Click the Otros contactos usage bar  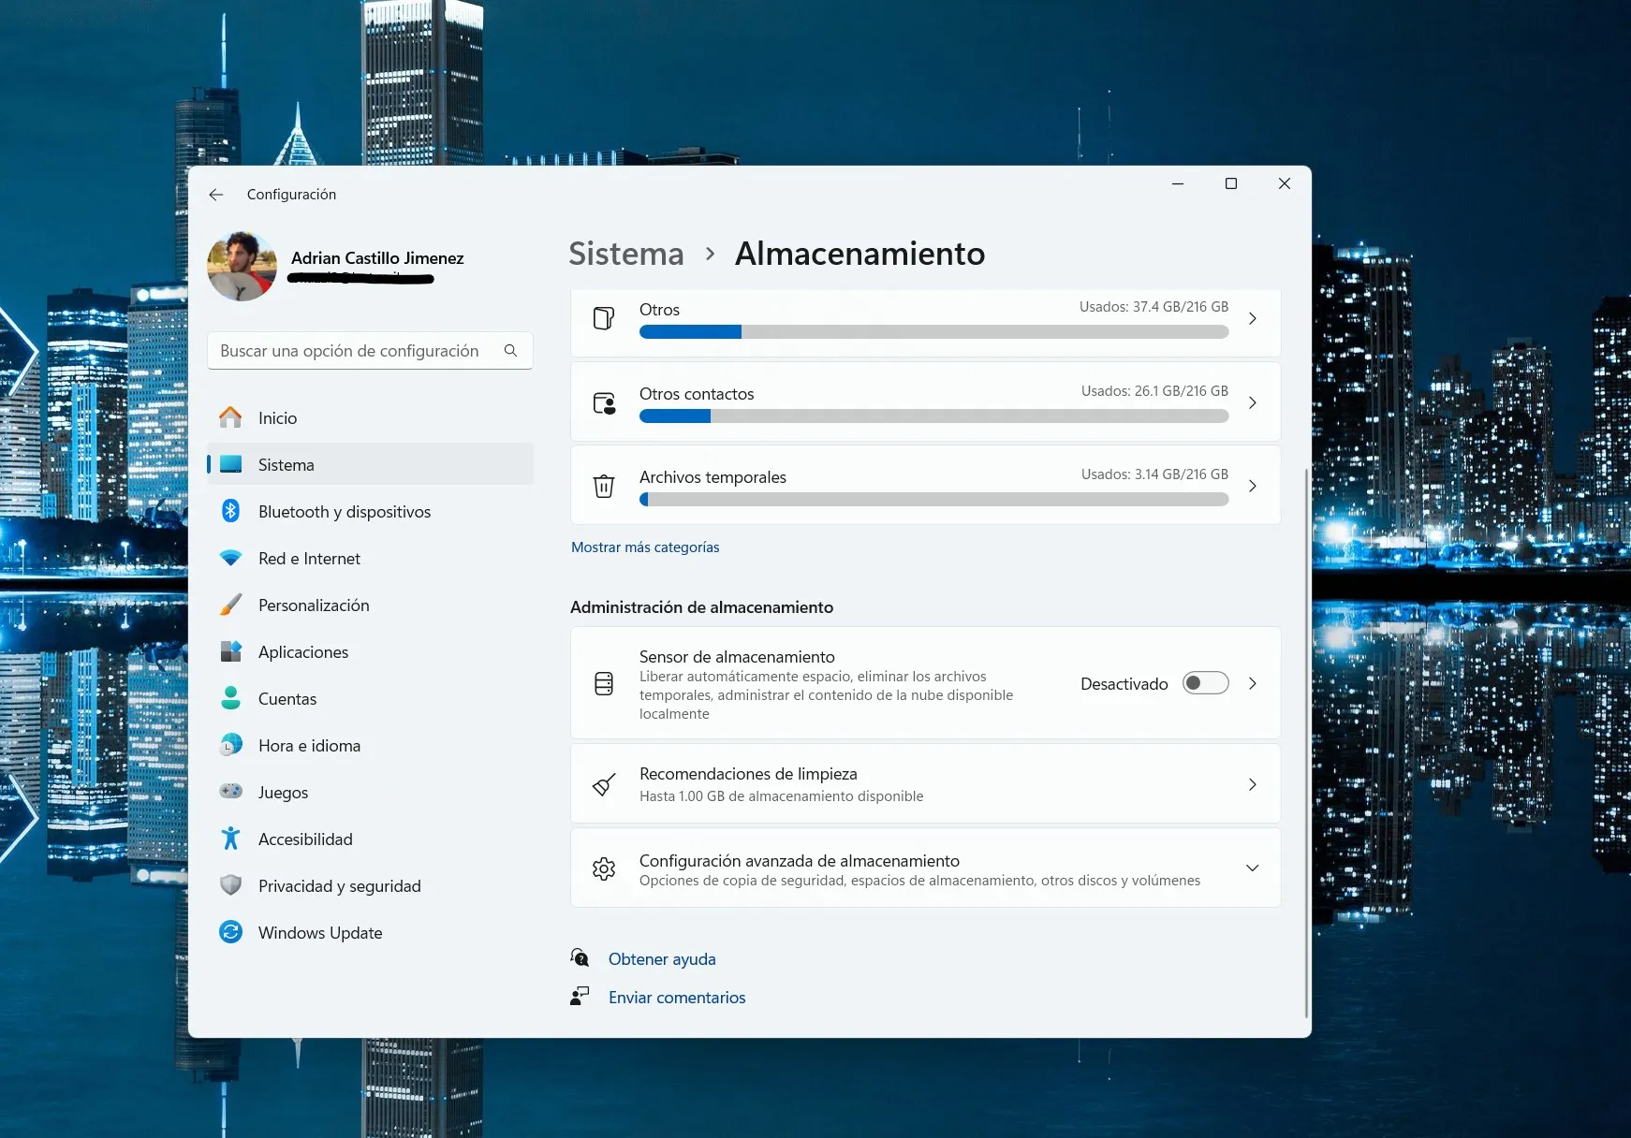tap(933, 416)
